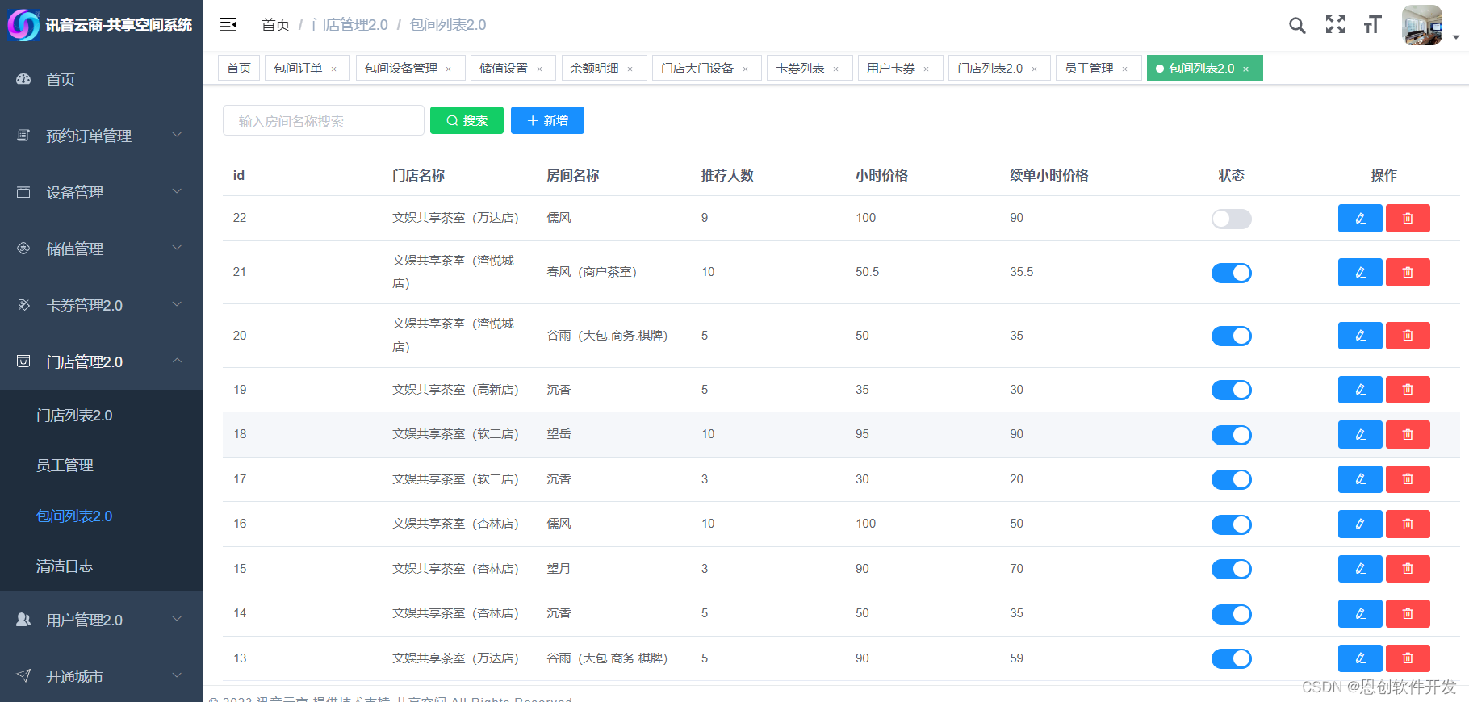The width and height of the screenshot is (1469, 702).
Task: Delete room id 13 谷雨
Action: [1408, 658]
